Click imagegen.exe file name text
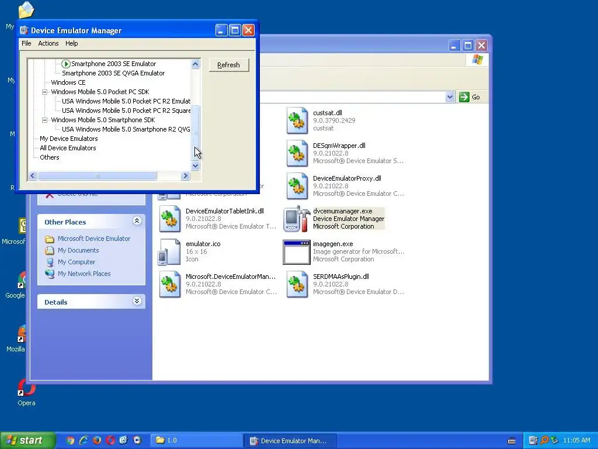 click(x=333, y=244)
